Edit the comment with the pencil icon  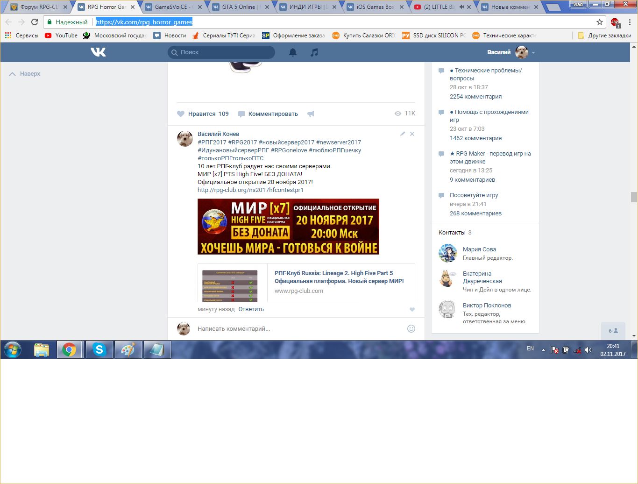pyautogui.click(x=403, y=134)
